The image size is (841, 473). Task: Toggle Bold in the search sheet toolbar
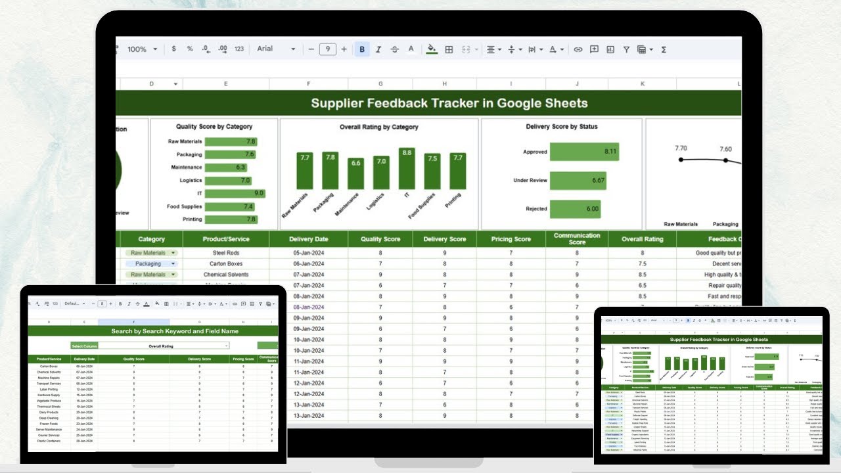coord(120,304)
